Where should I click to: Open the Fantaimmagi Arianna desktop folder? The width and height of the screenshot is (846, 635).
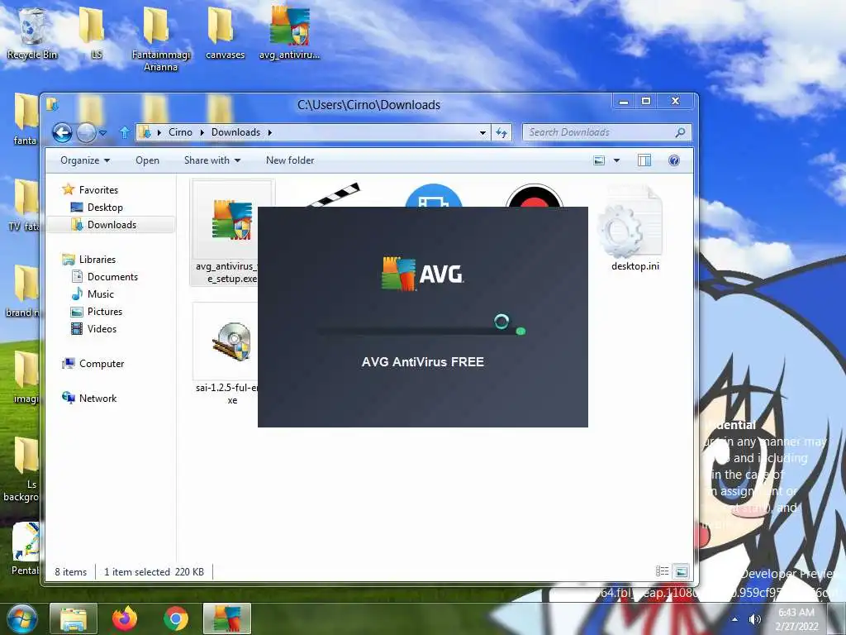point(161,39)
